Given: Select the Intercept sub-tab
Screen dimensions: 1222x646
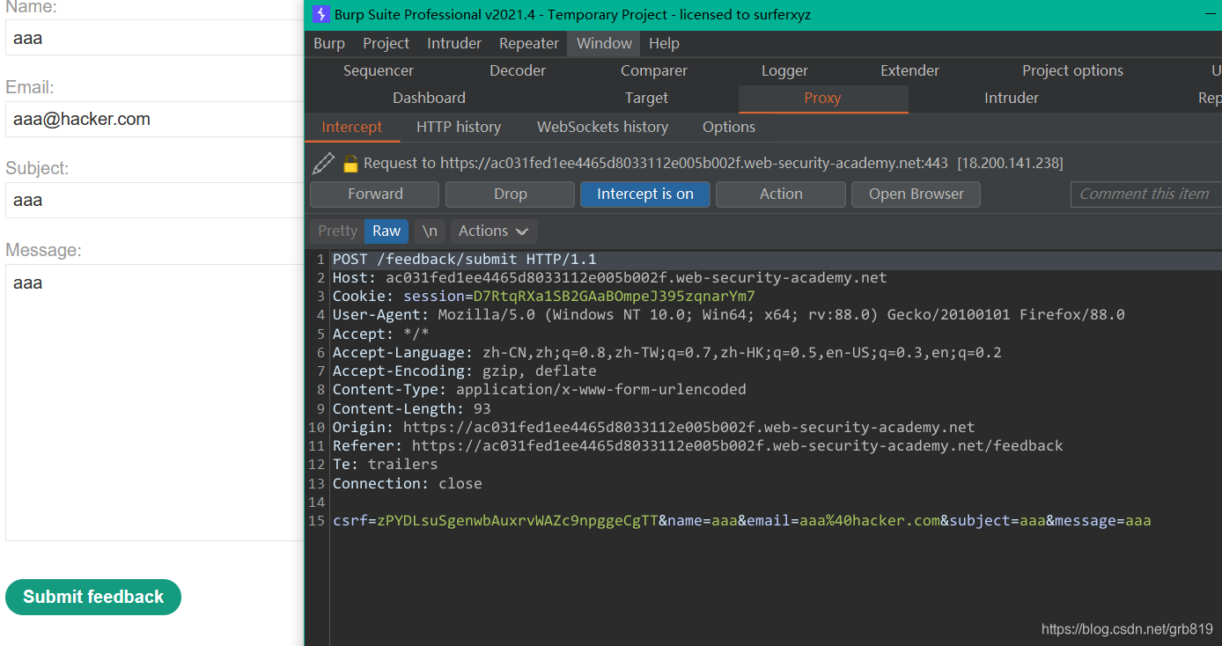Looking at the screenshot, I should (x=351, y=127).
